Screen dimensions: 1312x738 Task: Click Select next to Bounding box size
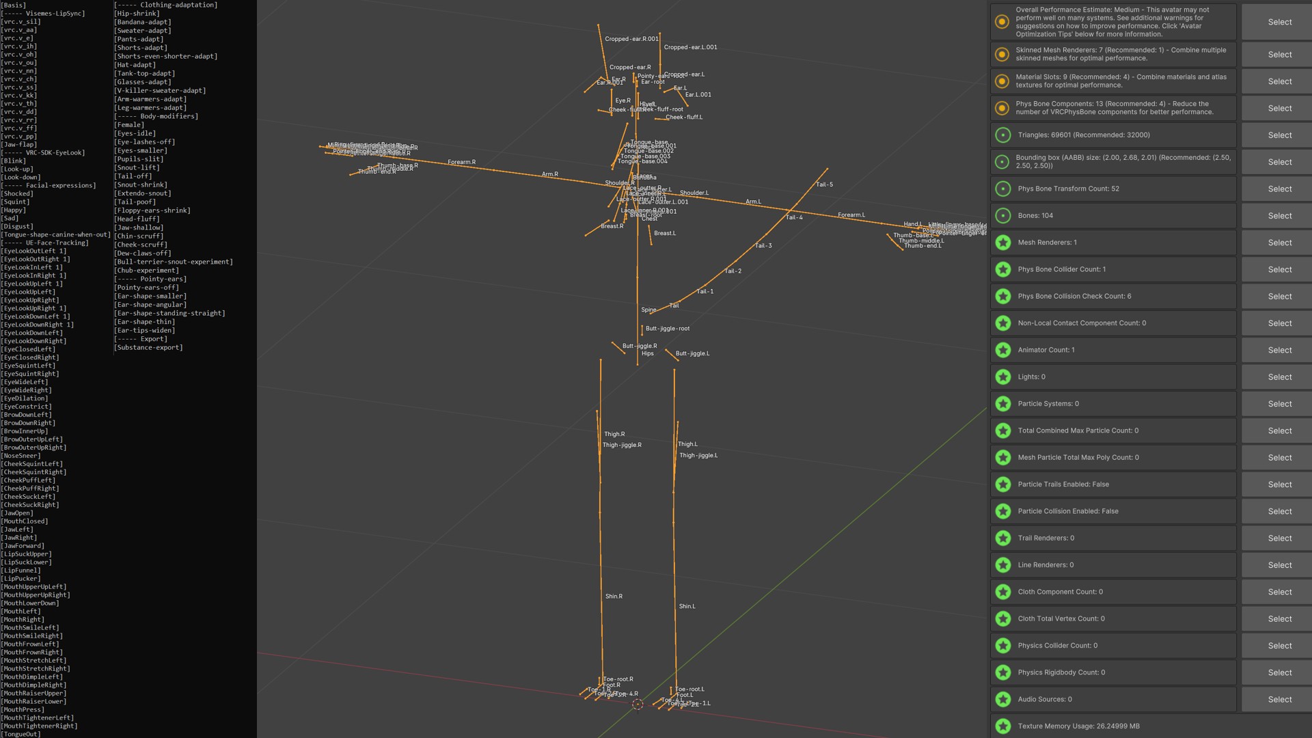[1279, 162]
